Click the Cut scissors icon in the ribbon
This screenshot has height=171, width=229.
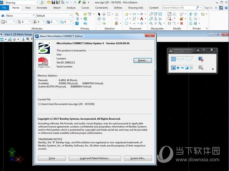coord(116,14)
